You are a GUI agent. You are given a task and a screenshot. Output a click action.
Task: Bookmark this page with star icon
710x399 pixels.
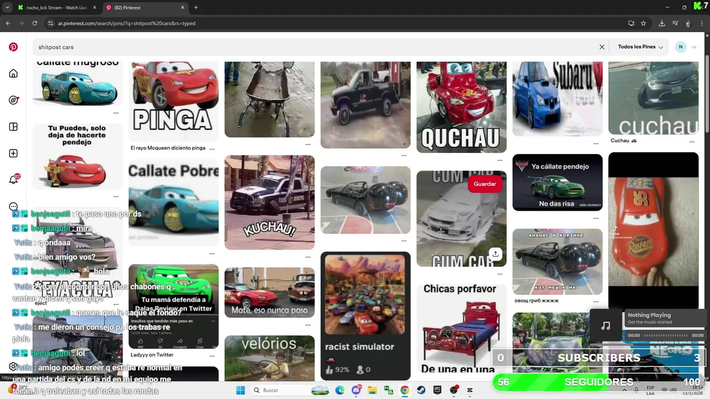pos(643,23)
